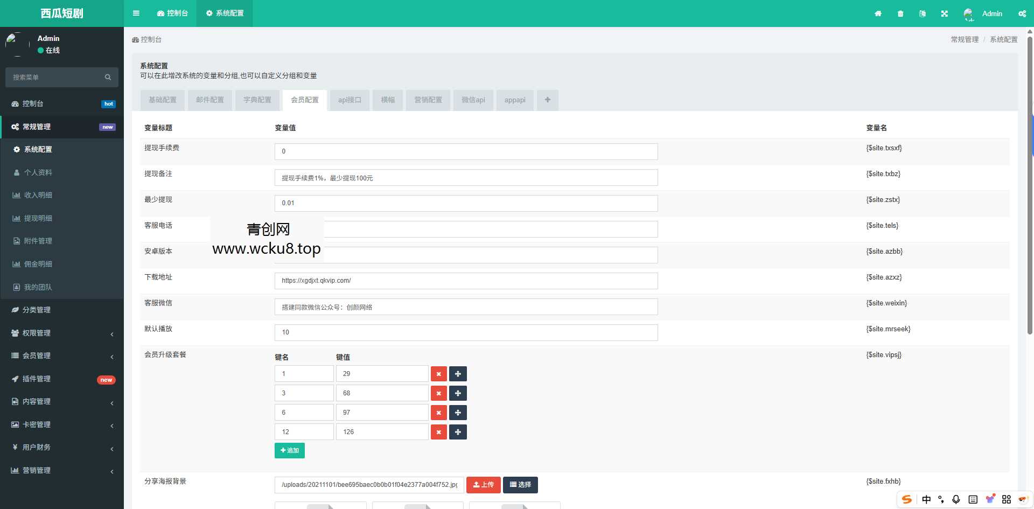The image size is (1034, 509).
Task: Click the home icon in top bar
Action: pos(878,13)
